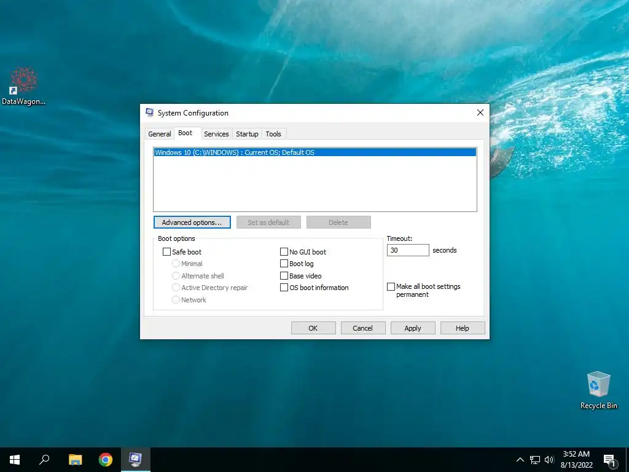This screenshot has height=472, width=629.
Task: Close the System Configuration dialog
Action: (480, 113)
